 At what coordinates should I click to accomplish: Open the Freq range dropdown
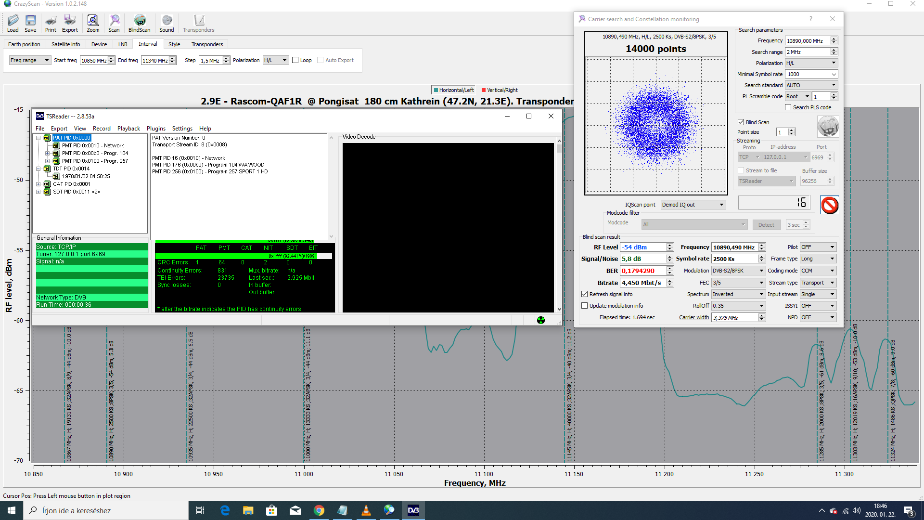pyautogui.click(x=30, y=60)
